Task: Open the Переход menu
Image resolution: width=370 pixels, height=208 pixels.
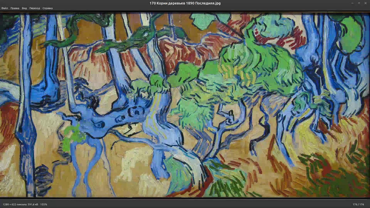Action: click(x=35, y=8)
